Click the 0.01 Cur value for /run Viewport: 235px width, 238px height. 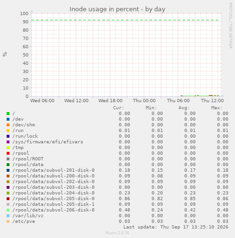click(124, 131)
